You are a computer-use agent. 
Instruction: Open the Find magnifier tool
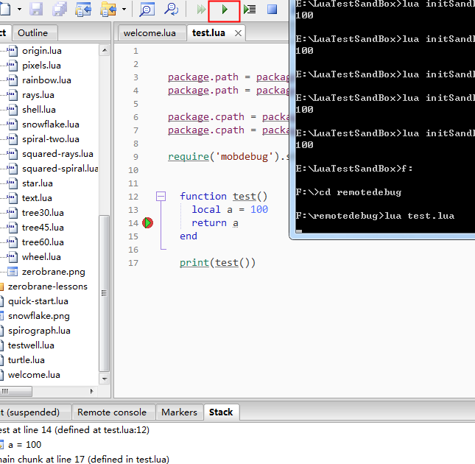(x=147, y=10)
